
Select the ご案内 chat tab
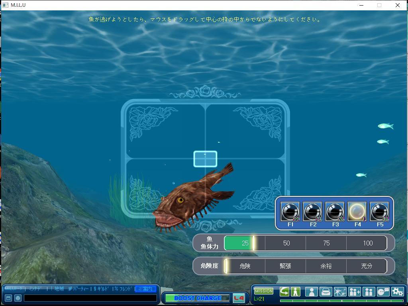tap(145, 289)
